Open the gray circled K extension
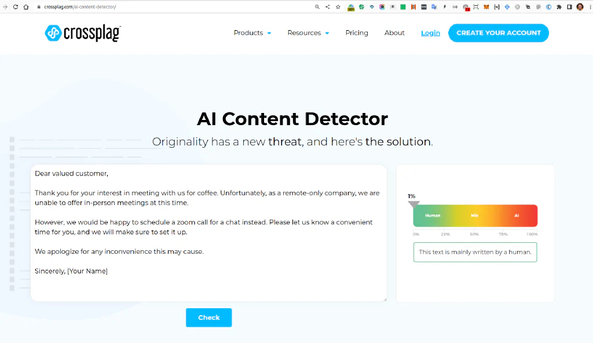Image resolution: width=593 pixels, height=343 pixels. coord(517,7)
